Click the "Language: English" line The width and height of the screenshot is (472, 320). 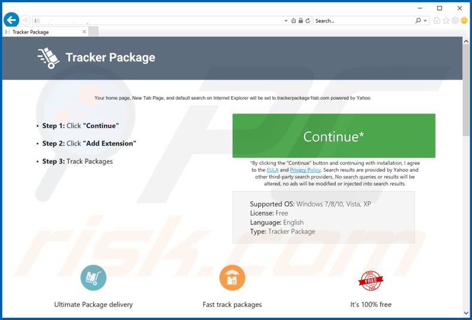tap(277, 222)
